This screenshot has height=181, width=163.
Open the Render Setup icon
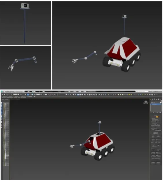point(88,94)
